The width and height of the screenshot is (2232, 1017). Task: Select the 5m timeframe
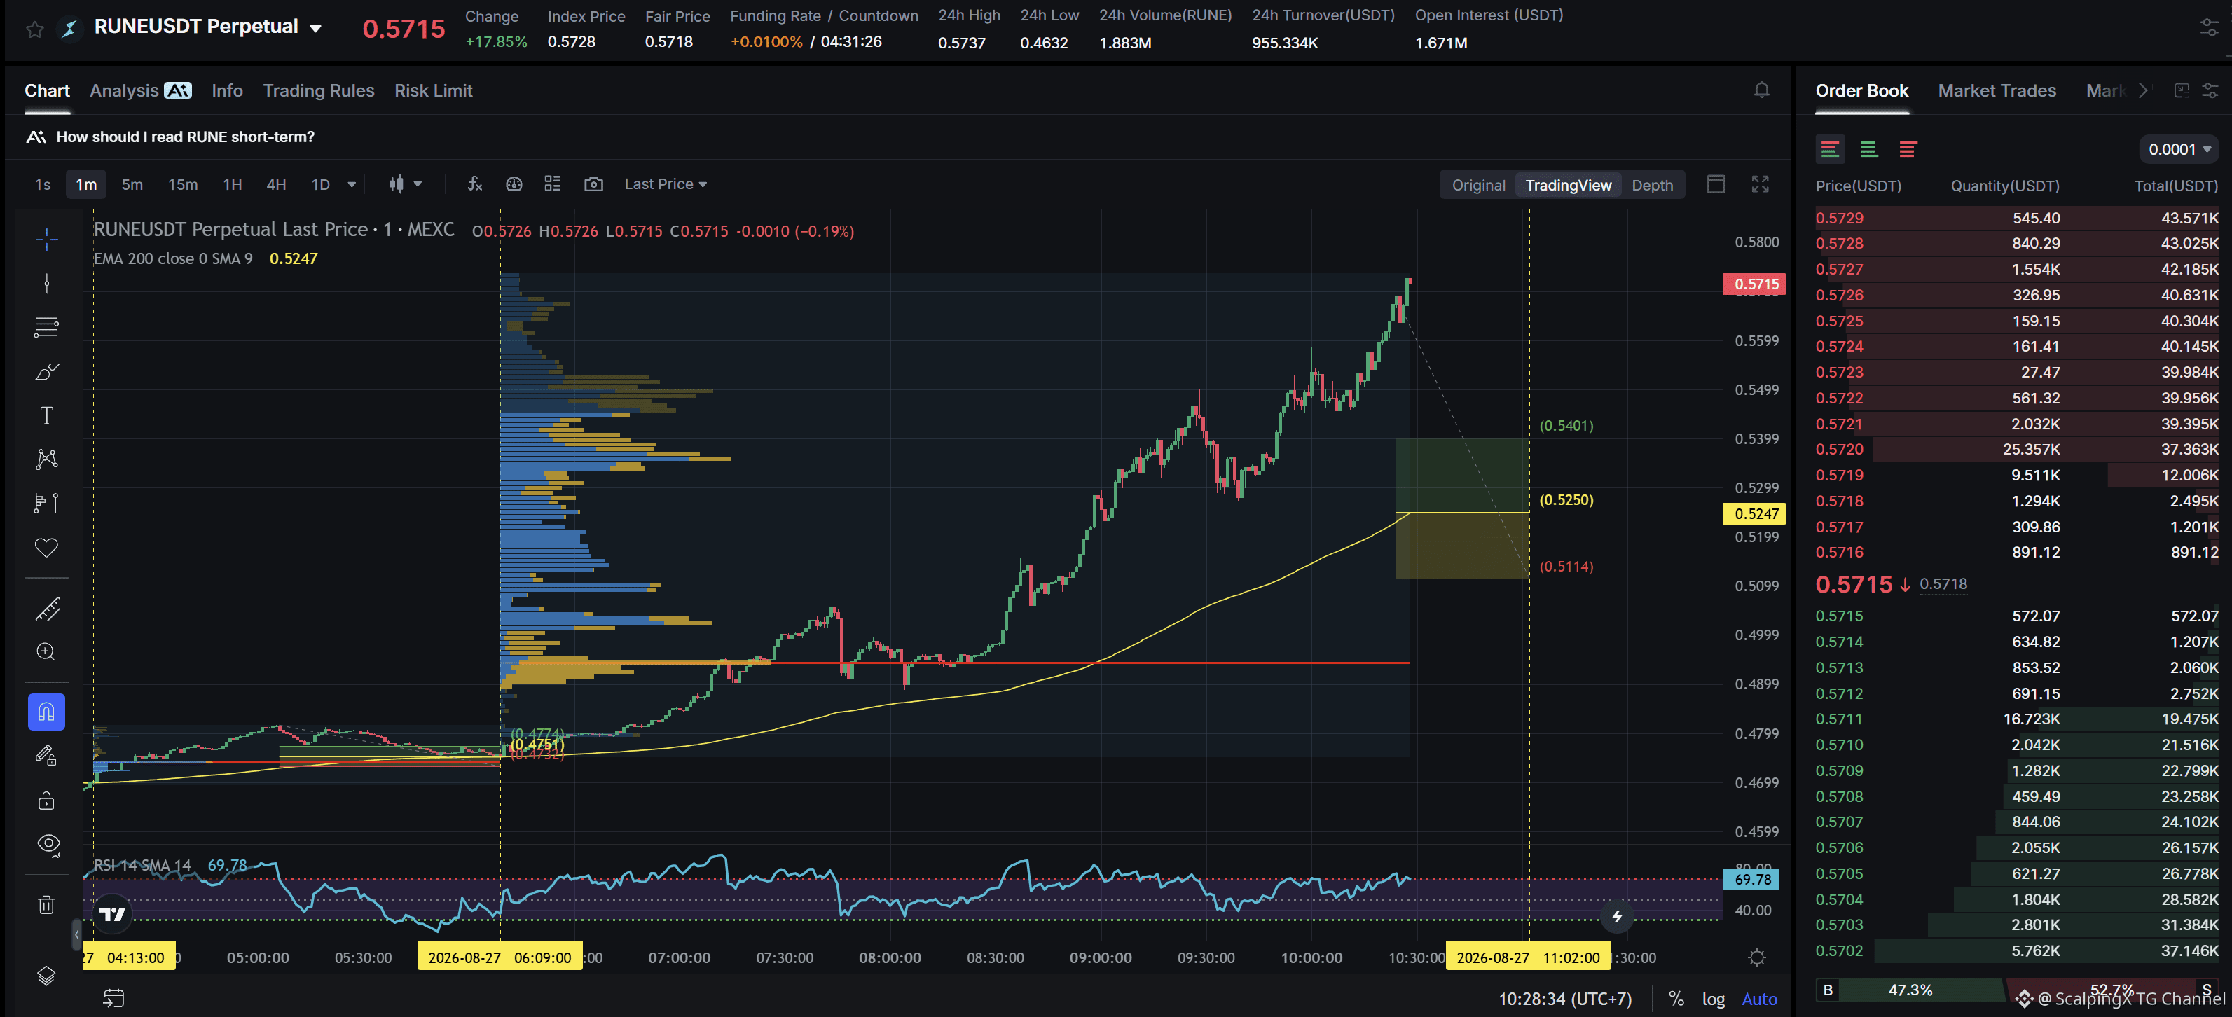(132, 184)
